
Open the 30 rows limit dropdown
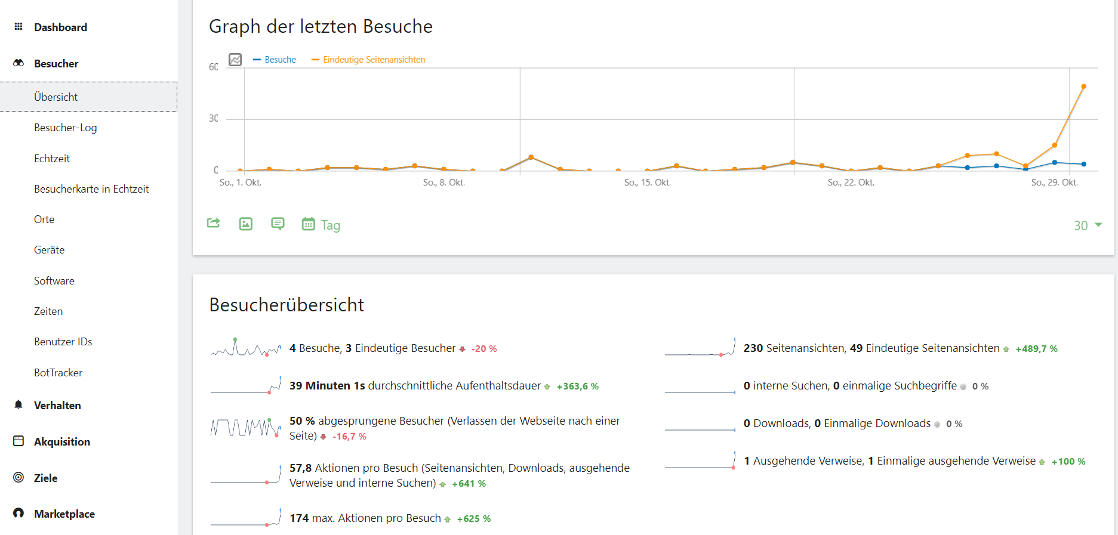click(1088, 225)
